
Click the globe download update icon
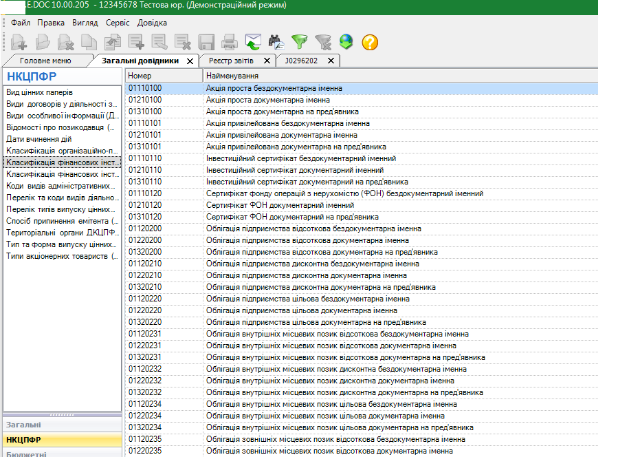346,43
